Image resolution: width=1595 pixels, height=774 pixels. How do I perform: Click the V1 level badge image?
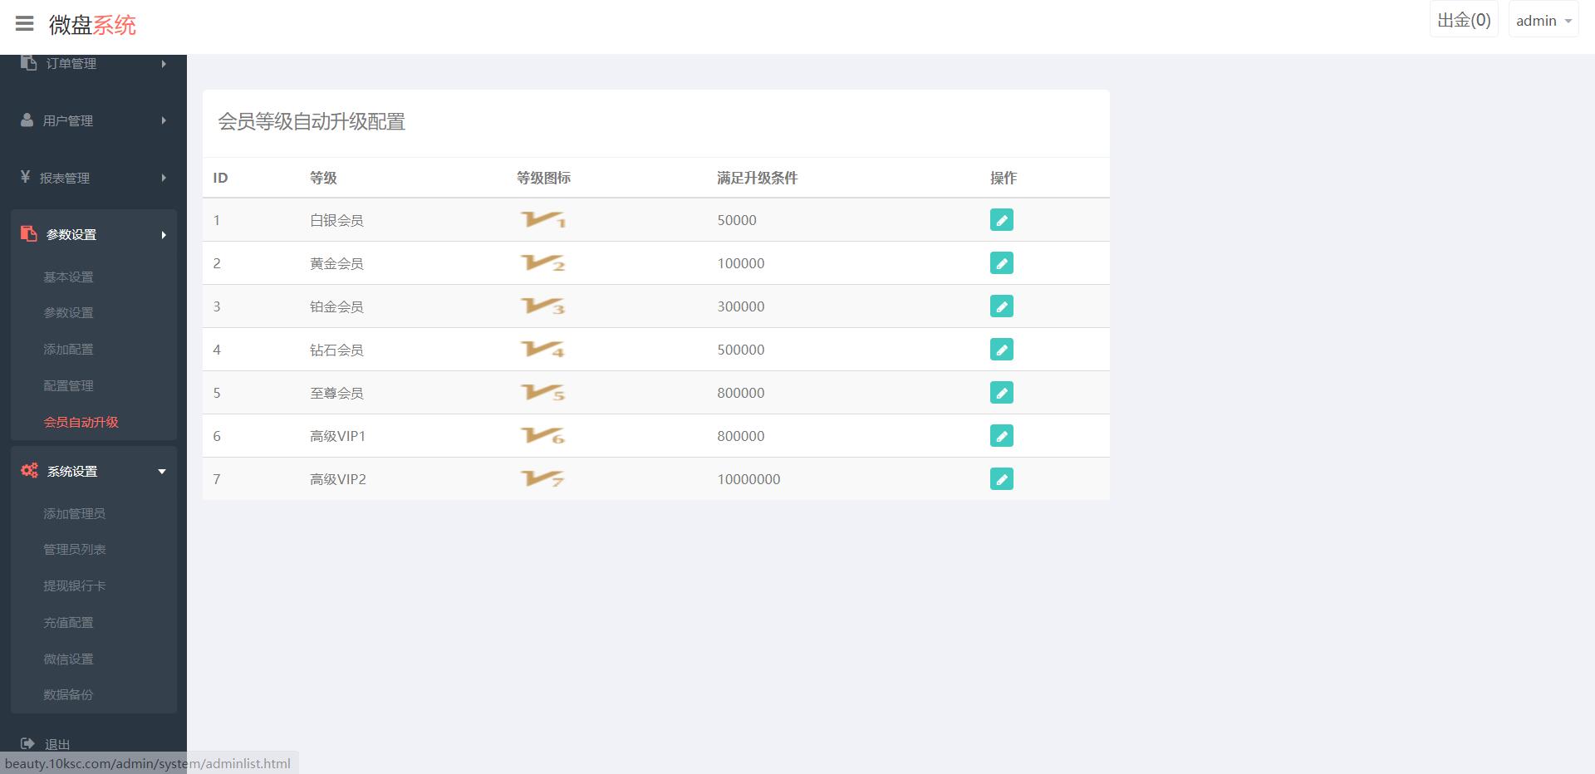pyautogui.click(x=543, y=220)
